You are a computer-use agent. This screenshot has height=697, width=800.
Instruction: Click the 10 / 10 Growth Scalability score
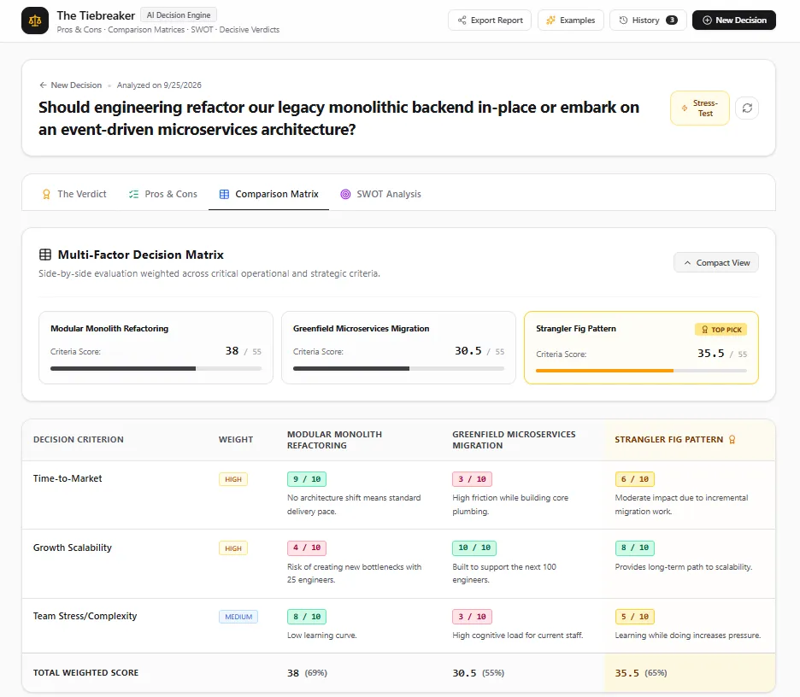pos(474,548)
